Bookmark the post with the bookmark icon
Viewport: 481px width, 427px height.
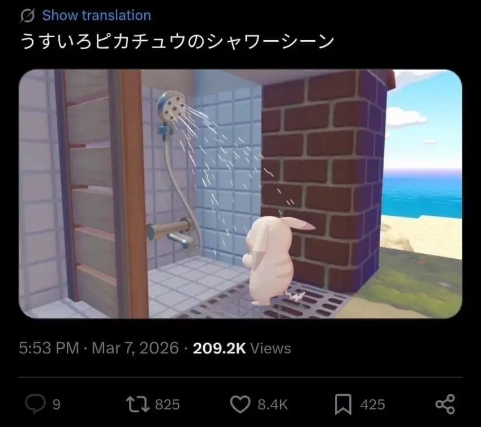pos(343,404)
